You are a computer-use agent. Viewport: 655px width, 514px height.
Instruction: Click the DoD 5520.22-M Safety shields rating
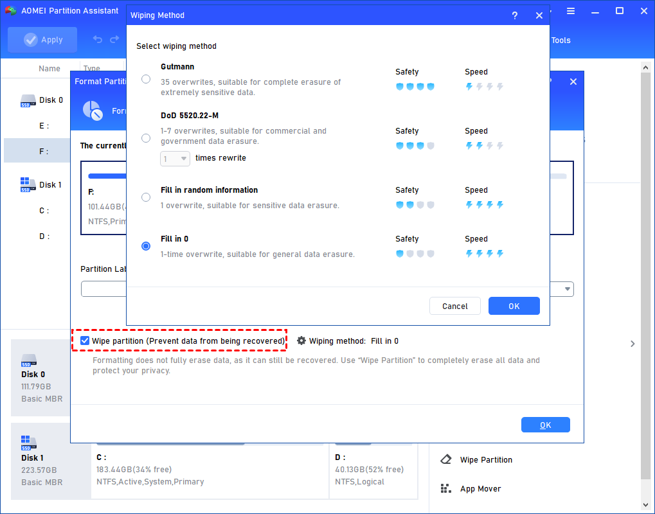tap(415, 145)
